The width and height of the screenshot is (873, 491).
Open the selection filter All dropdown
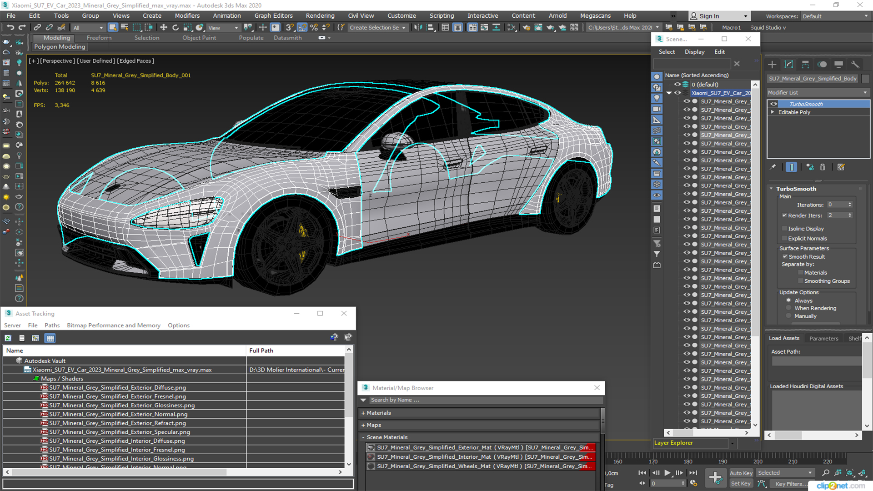[88, 28]
